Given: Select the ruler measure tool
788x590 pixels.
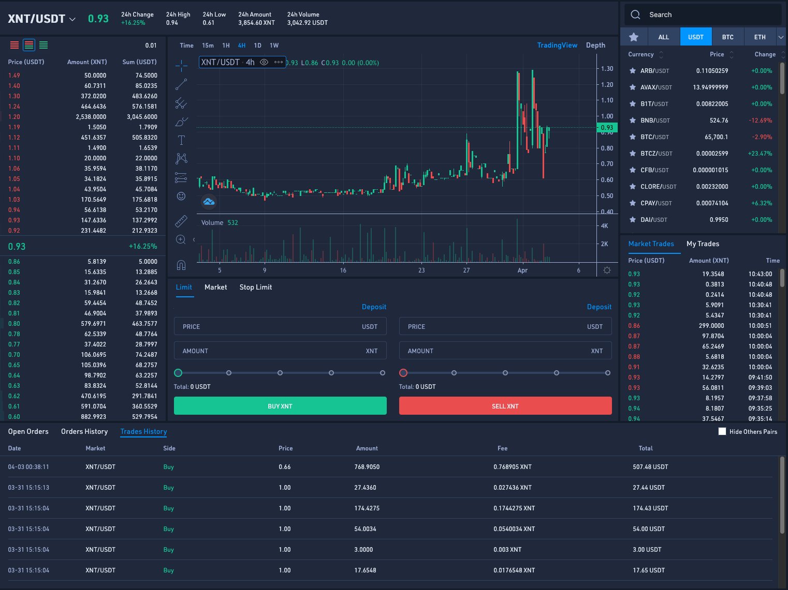Looking at the screenshot, I should pyautogui.click(x=181, y=221).
